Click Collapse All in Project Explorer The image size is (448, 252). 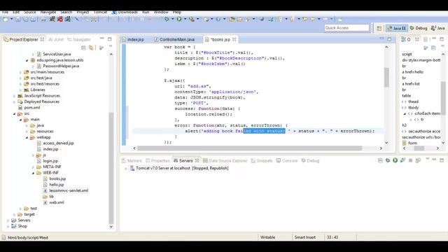click(x=83, y=48)
